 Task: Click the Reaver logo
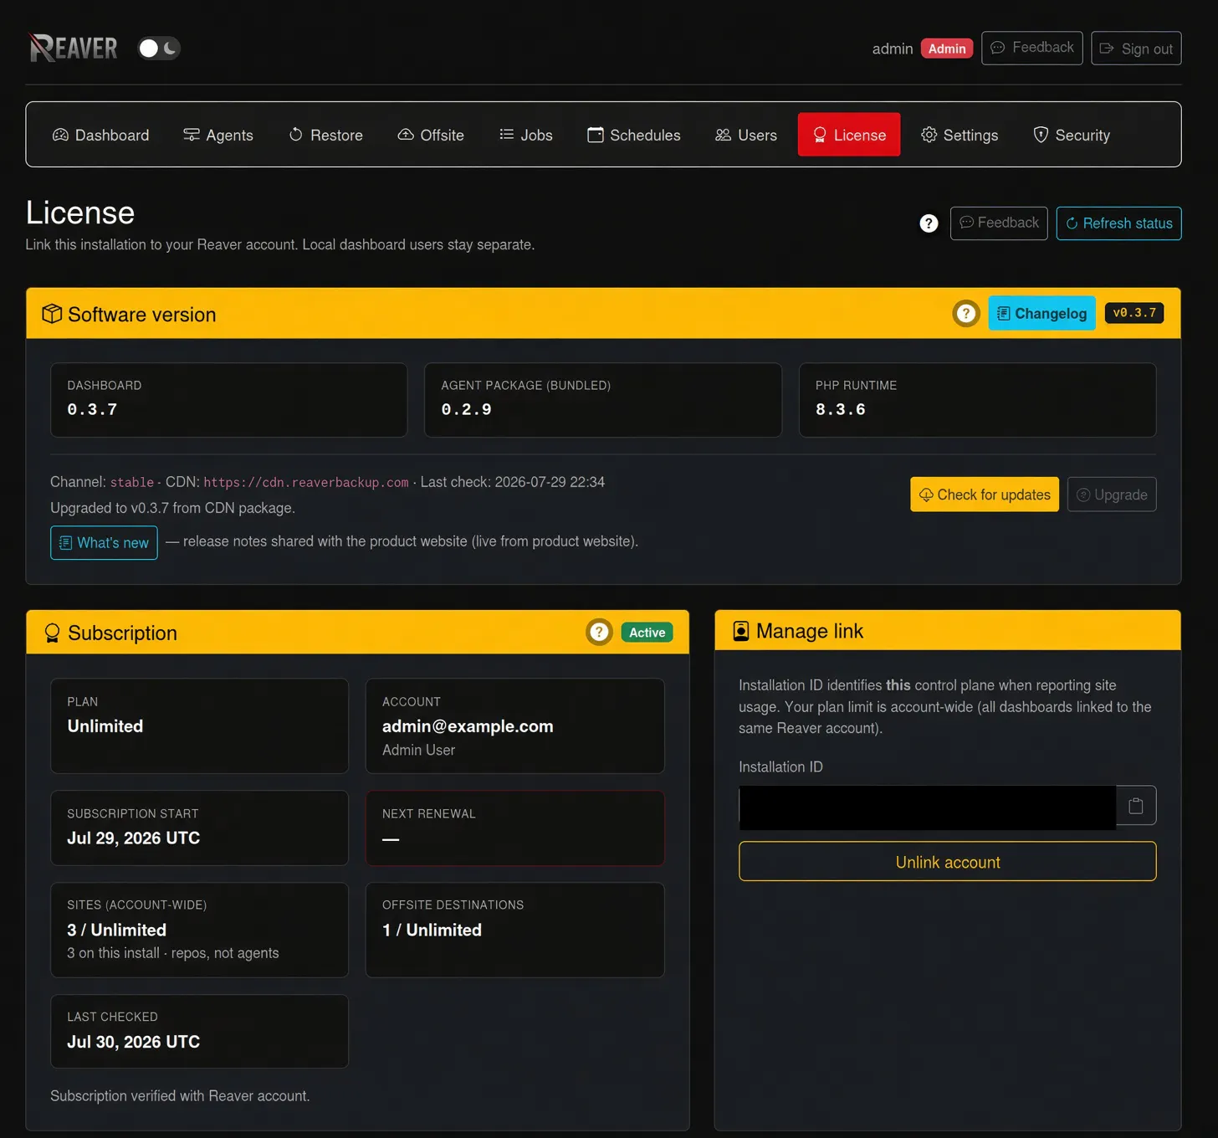click(x=73, y=48)
